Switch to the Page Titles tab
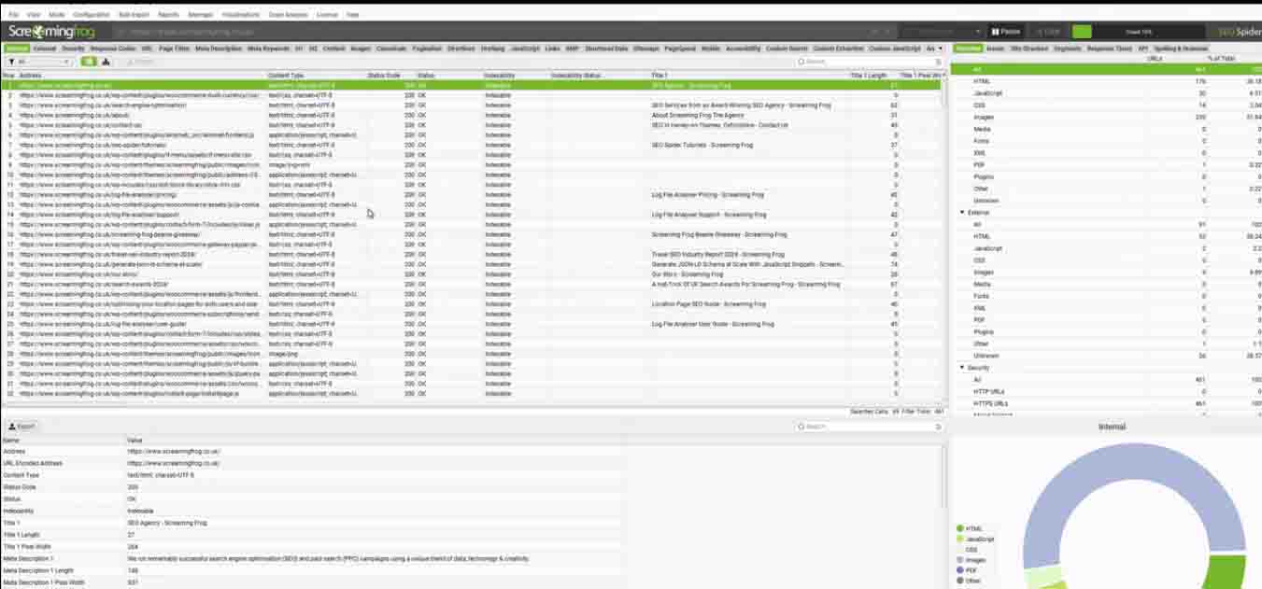This screenshot has height=589, width=1262. (x=175, y=48)
